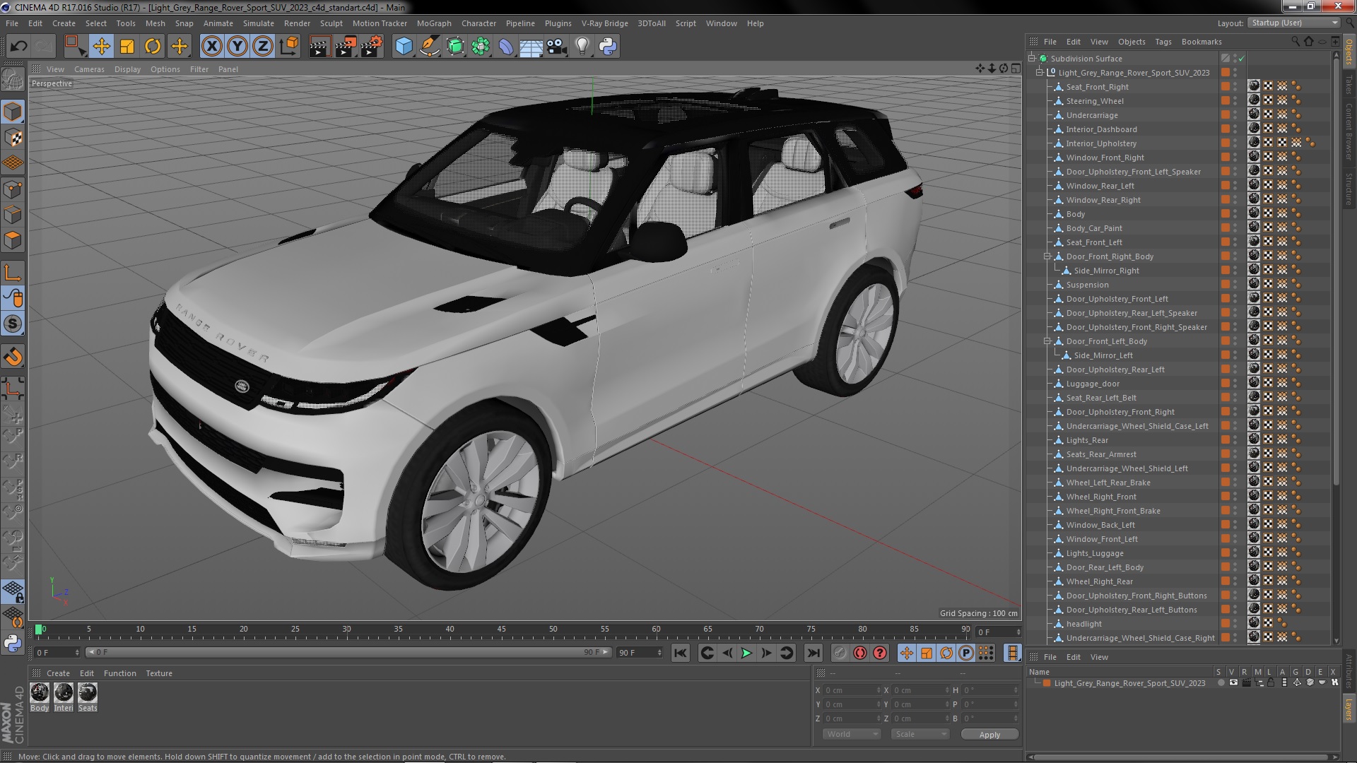
Task: Select Interi material thumbnail
Action: tap(64, 692)
